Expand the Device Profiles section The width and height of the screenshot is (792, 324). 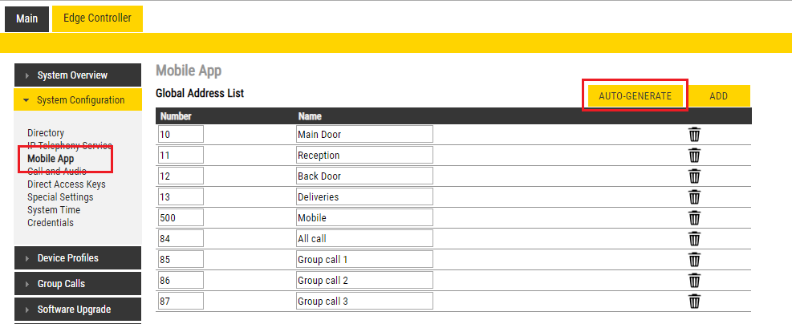click(x=79, y=258)
